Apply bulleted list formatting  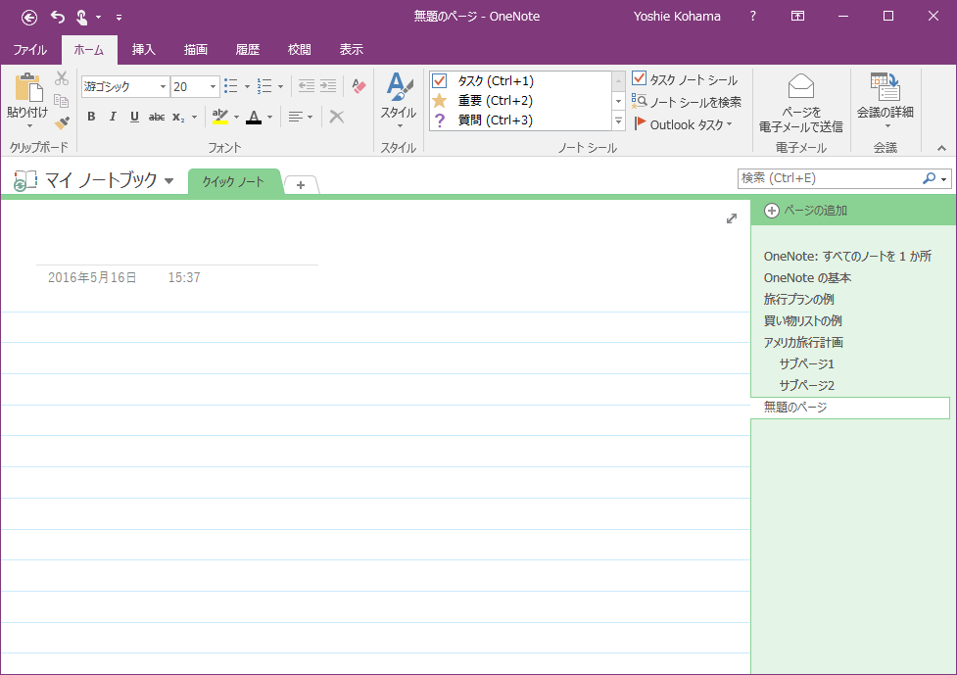pos(231,86)
